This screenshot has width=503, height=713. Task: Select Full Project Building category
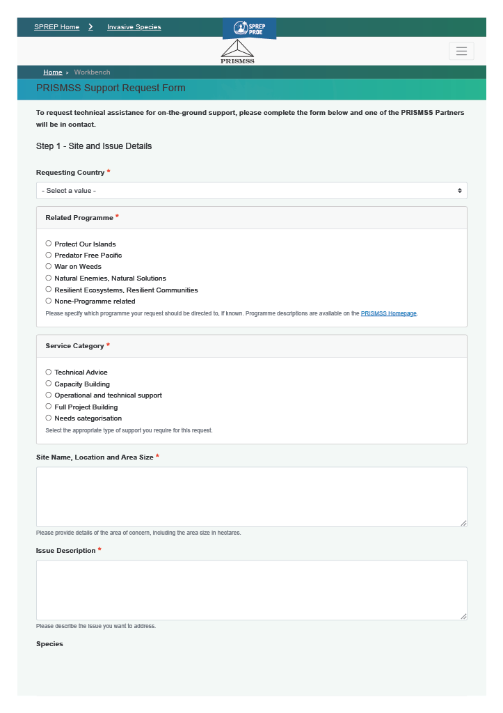point(48,406)
